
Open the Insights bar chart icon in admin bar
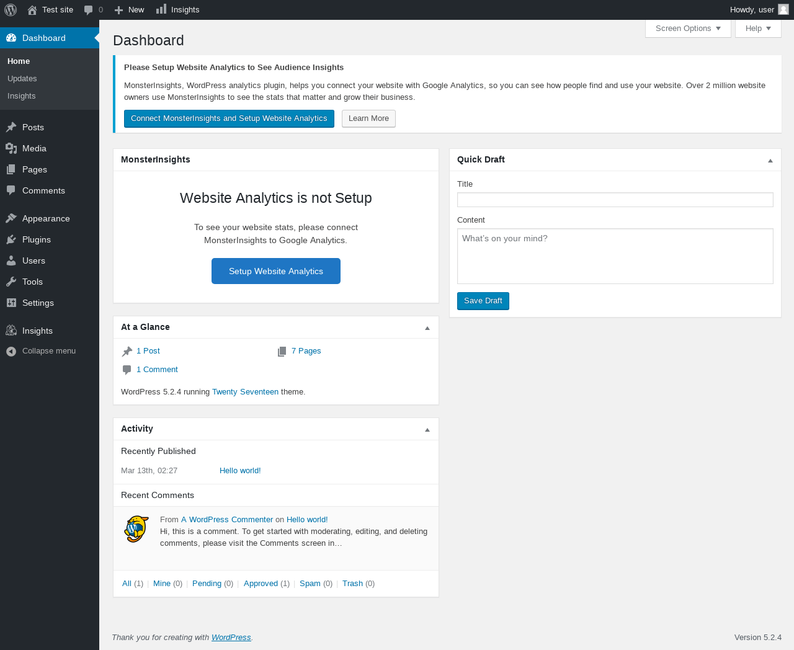pyautogui.click(x=161, y=9)
